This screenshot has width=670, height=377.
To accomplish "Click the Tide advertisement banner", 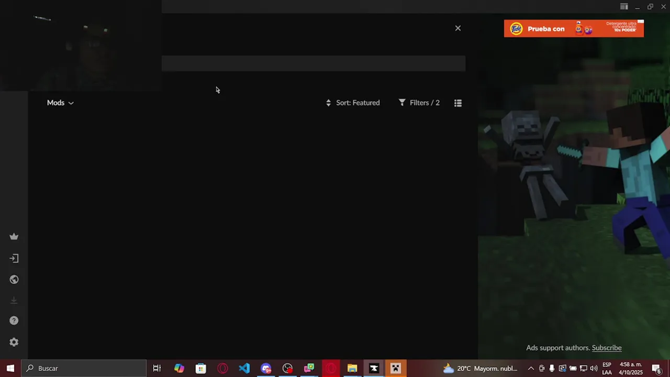I will [x=574, y=29].
